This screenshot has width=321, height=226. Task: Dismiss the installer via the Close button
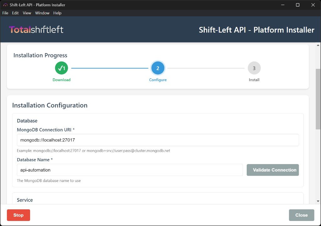click(x=301, y=215)
